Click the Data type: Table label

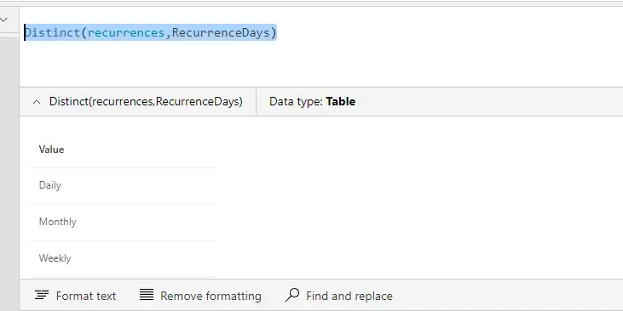point(312,101)
